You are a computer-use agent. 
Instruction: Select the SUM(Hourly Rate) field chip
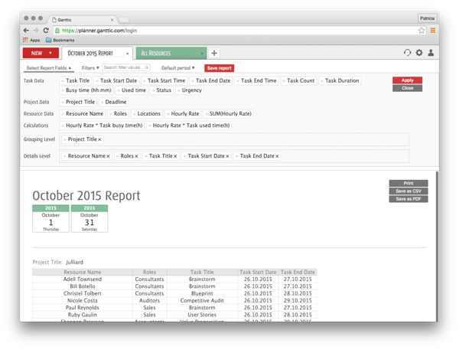tap(228, 114)
